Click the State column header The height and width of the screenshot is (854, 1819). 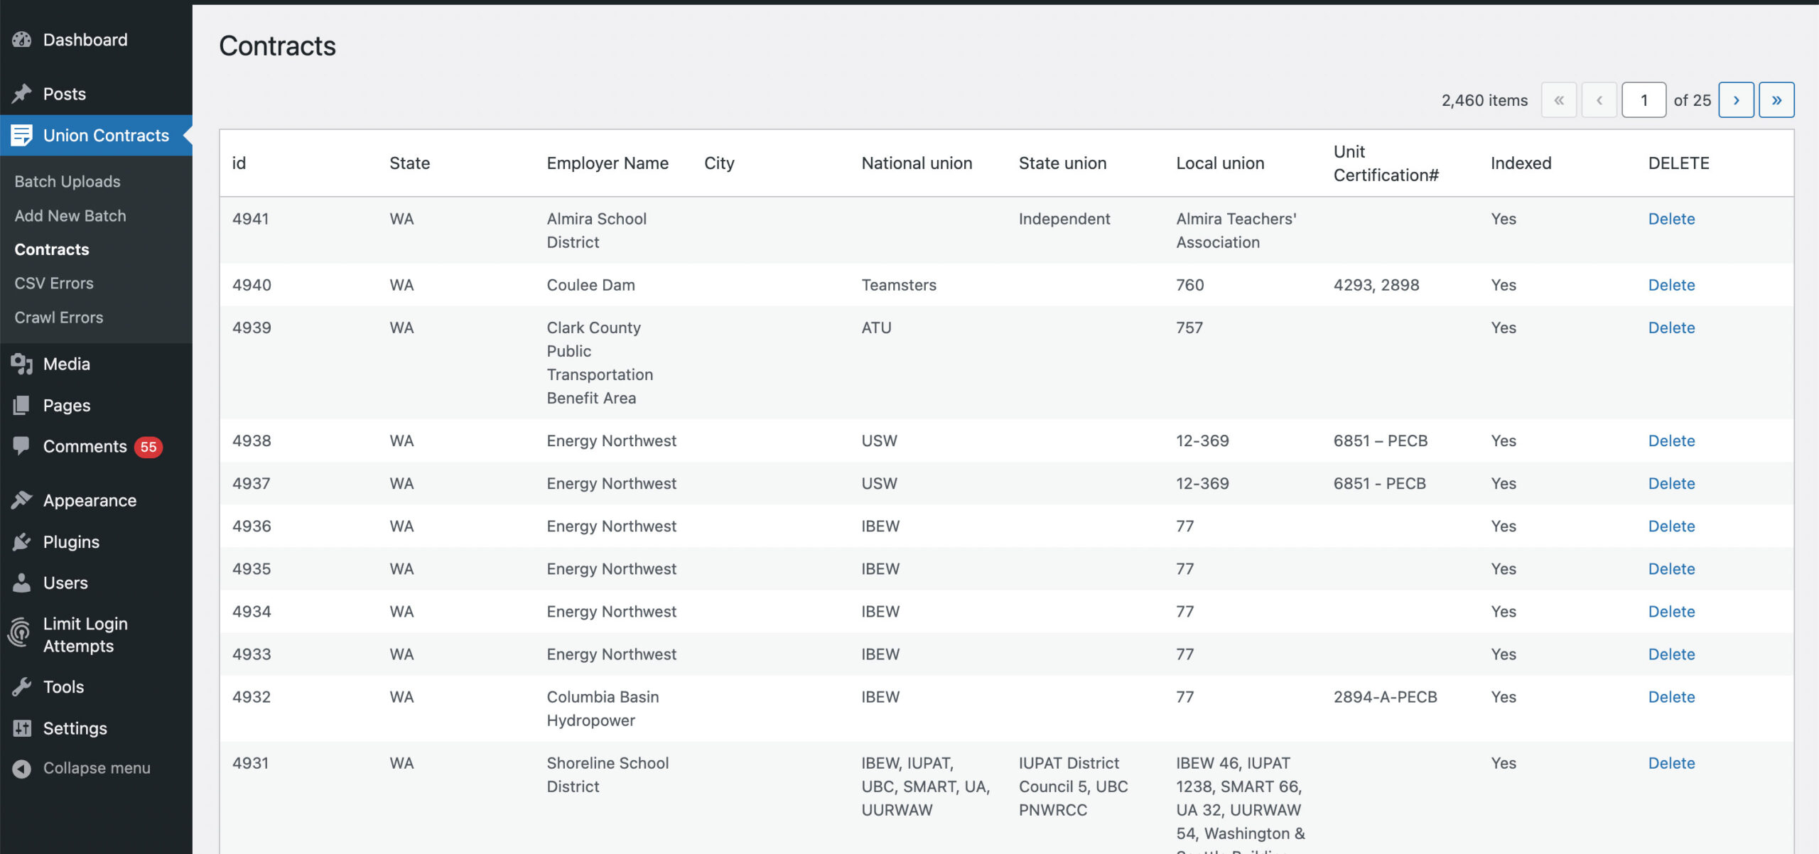(409, 163)
